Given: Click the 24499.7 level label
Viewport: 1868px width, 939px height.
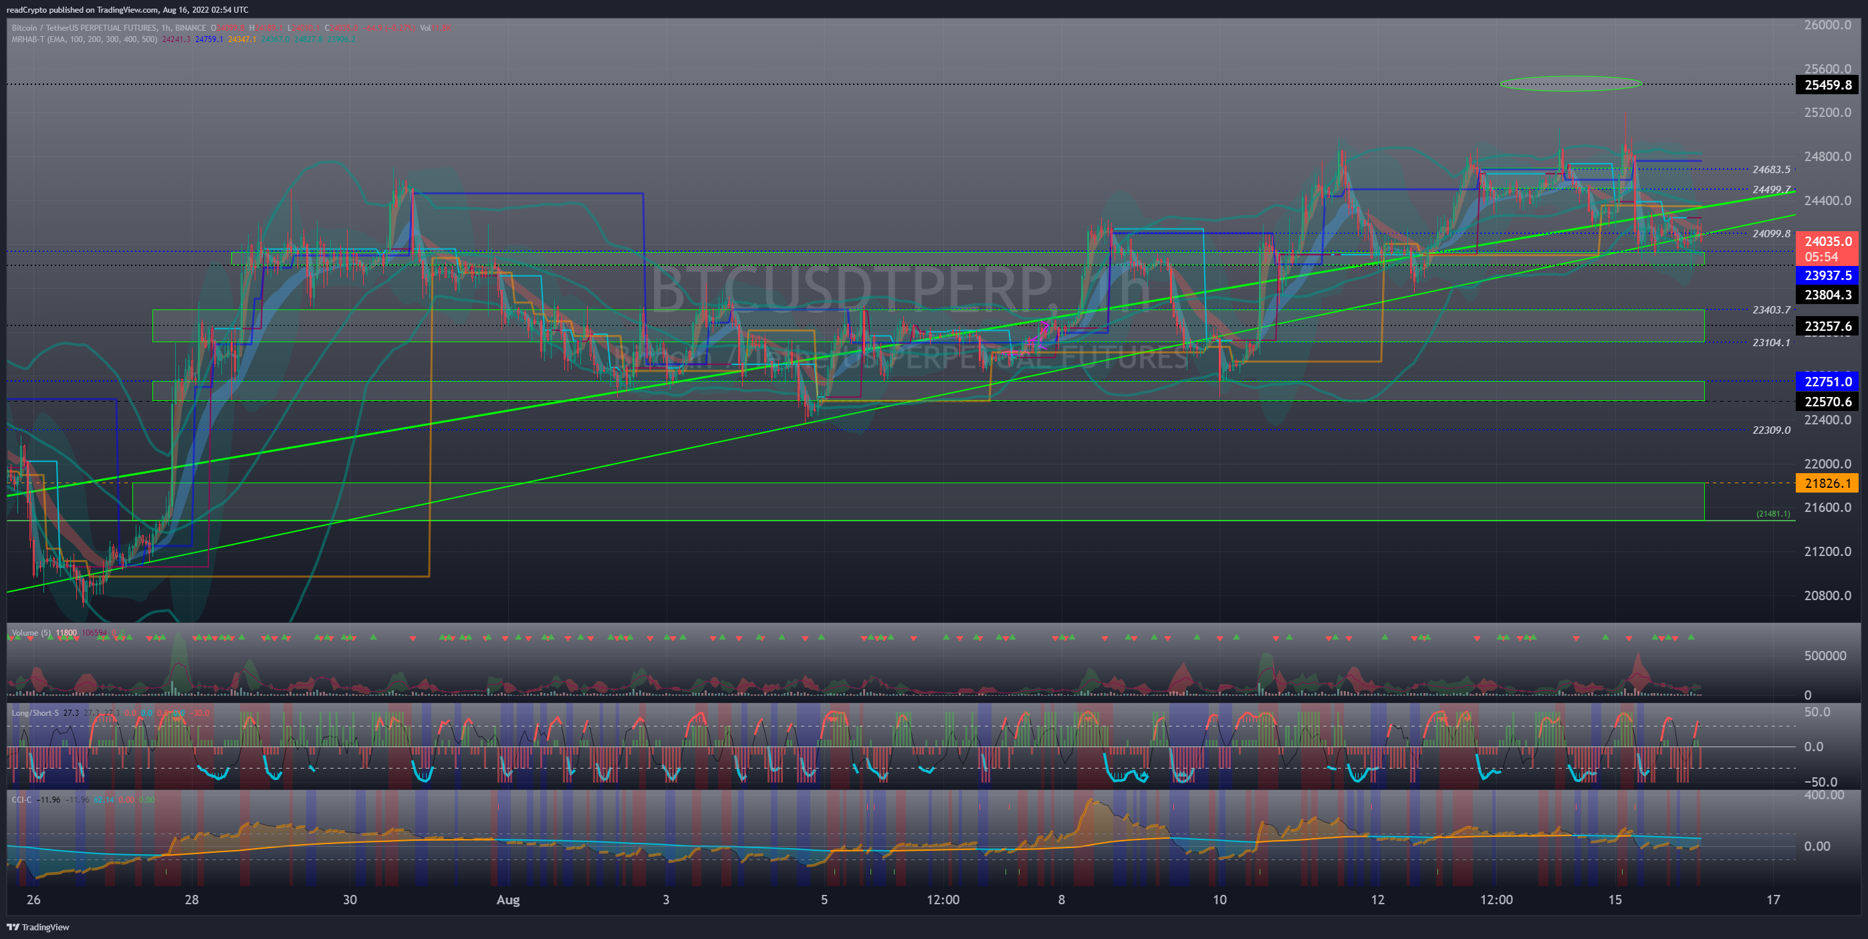Looking at the screenshot, I should click(x=1771, y=190).
